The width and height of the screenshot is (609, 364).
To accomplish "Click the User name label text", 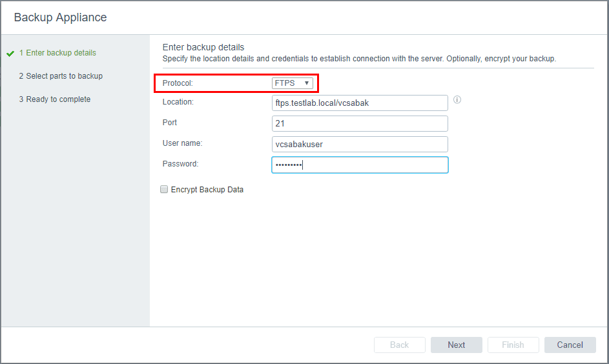I will click(x=182, y=143).
